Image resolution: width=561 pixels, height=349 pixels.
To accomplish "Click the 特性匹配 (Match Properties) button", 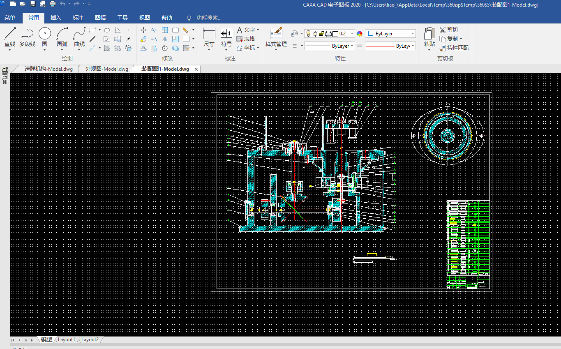I will click(454, 48).
